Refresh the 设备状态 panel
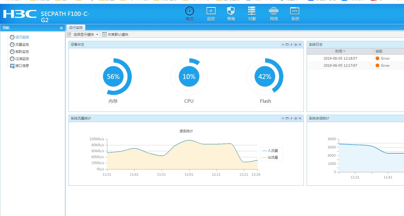Screen dimensions: 404x216 point(291,45)
